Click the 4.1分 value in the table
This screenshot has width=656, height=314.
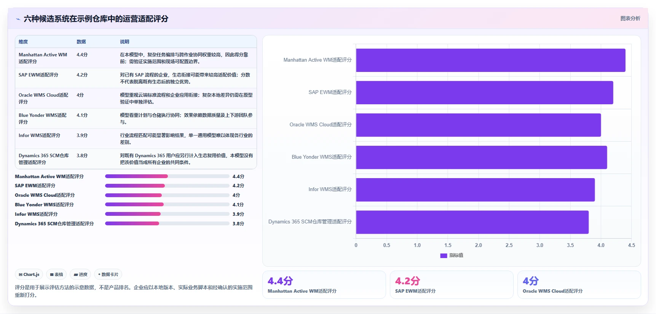(82, 115)
